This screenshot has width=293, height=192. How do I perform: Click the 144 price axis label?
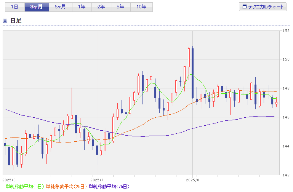(286, 146)
